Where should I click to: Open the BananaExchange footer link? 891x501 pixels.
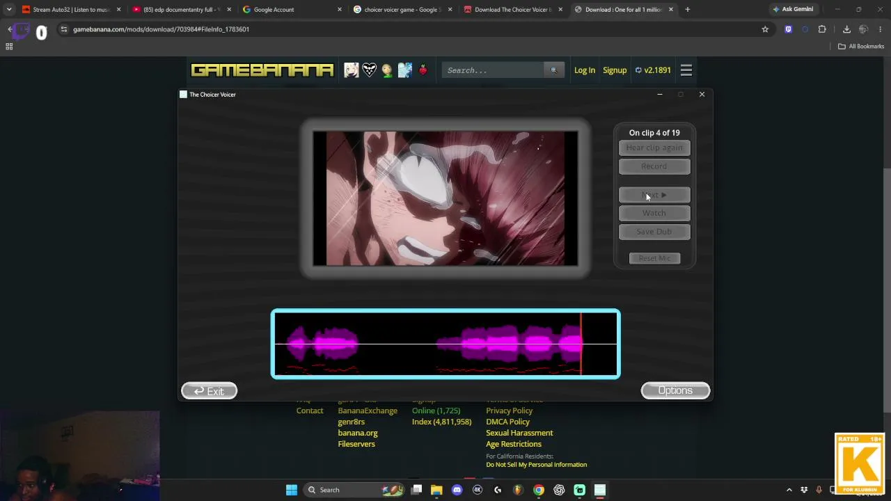[x=368, y=411]
